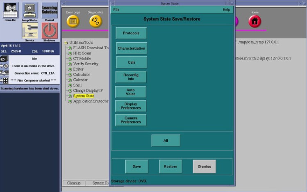Open the Diagnostics stethoscope icon
Image resolution: width=307 pixels, height=192 pixels.
pos(96,21)
